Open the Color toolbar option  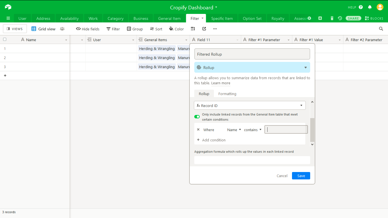(x=176, y=29)
